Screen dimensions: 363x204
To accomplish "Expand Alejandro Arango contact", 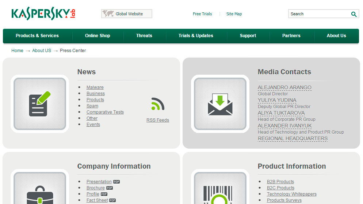I will [x=284, y=87].
